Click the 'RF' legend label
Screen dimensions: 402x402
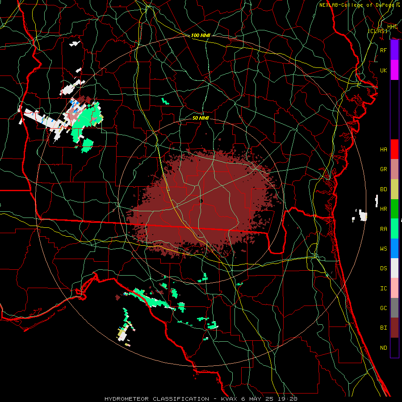tap(384, 50)
